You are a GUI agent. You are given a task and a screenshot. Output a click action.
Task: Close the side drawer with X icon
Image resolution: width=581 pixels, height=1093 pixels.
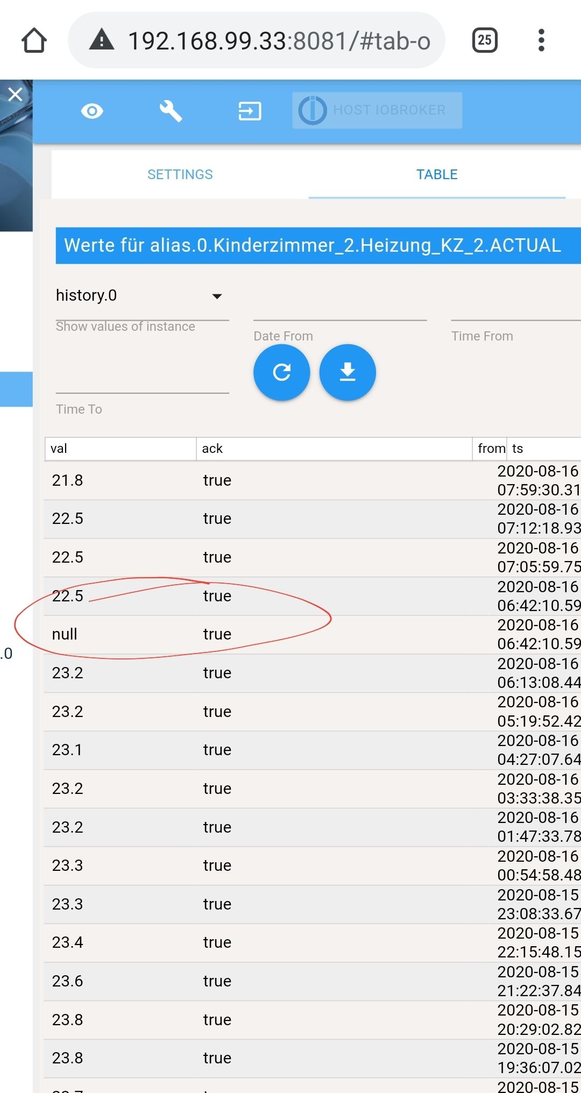tap(16, 95)
